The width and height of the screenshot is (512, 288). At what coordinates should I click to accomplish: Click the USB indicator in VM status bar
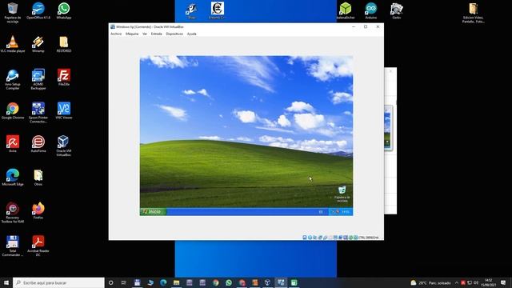click(326, 238)
